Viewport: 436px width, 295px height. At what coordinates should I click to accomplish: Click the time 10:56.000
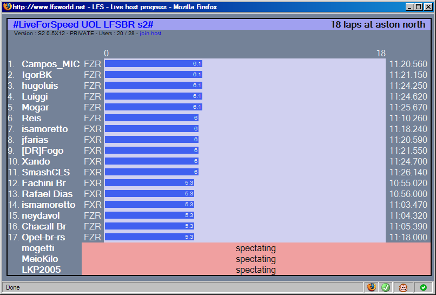[408, 194]
